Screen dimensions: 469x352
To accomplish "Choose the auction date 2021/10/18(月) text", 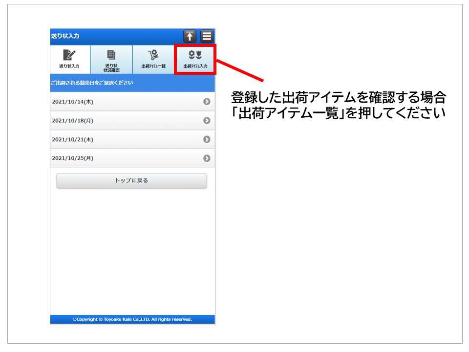I will [x=72, y=120].
